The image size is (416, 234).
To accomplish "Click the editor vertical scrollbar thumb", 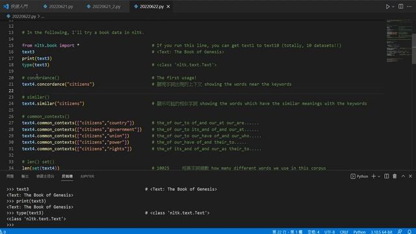I will pos(414,49).
